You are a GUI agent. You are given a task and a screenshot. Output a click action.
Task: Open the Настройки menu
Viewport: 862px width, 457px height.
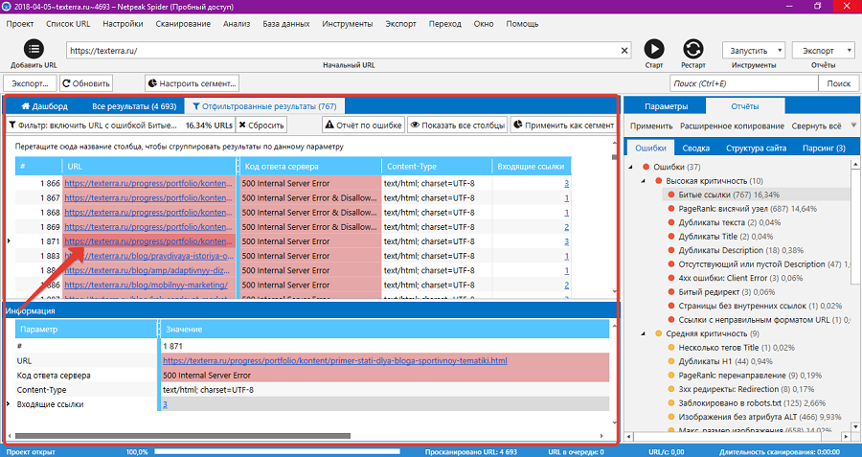124,24
